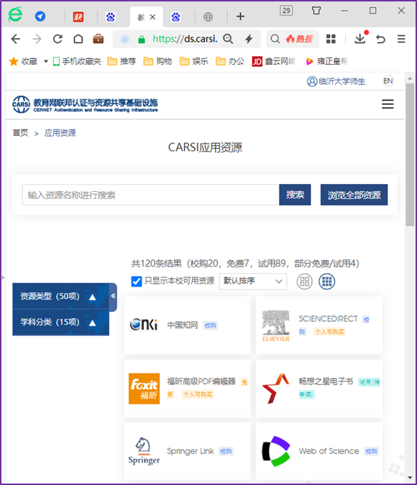Open the 雍正皇帝 video bookmark

click(x=326, y=61)
